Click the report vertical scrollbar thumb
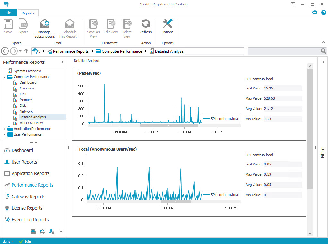The image size is (328, 244). (310, 129)
